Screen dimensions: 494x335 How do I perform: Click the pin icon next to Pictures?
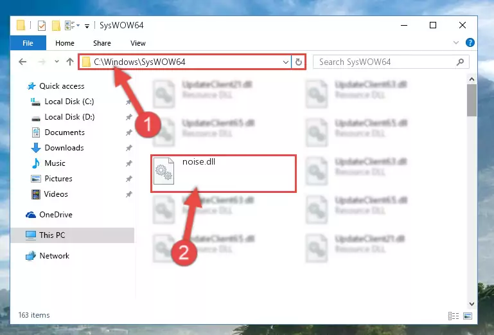click(x=128, y=179)
